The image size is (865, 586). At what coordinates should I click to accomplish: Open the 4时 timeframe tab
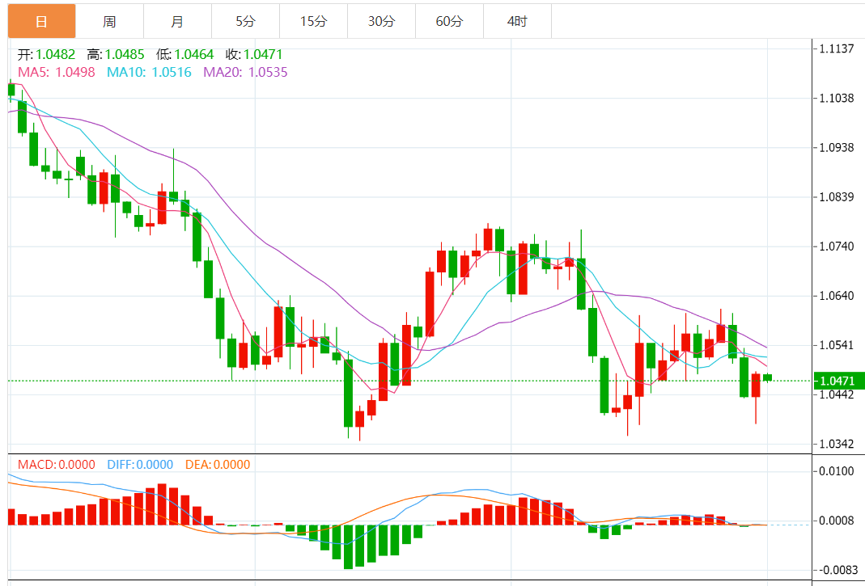click(x=517, y=22)
